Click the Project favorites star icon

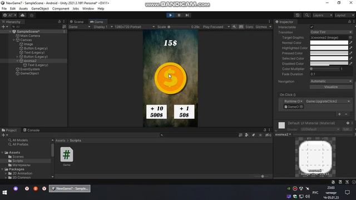pos(260,135)
